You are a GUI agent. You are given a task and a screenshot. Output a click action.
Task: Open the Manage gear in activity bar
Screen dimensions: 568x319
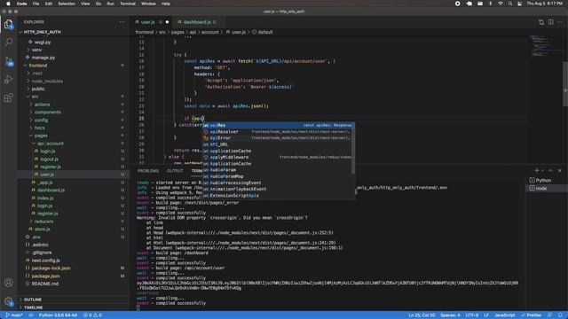click(x=8, y=301)
